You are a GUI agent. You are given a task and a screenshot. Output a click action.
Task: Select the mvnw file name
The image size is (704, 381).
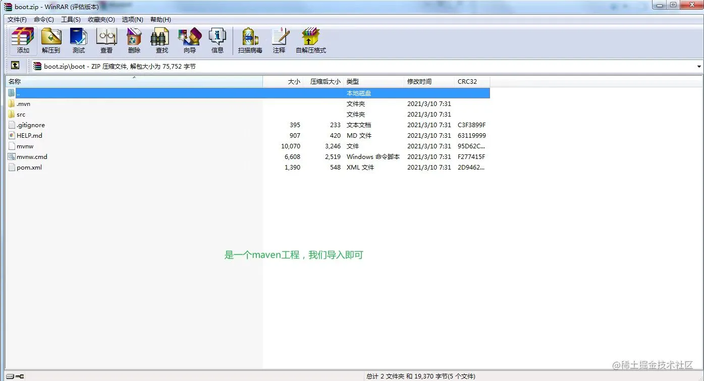point(25,146)
